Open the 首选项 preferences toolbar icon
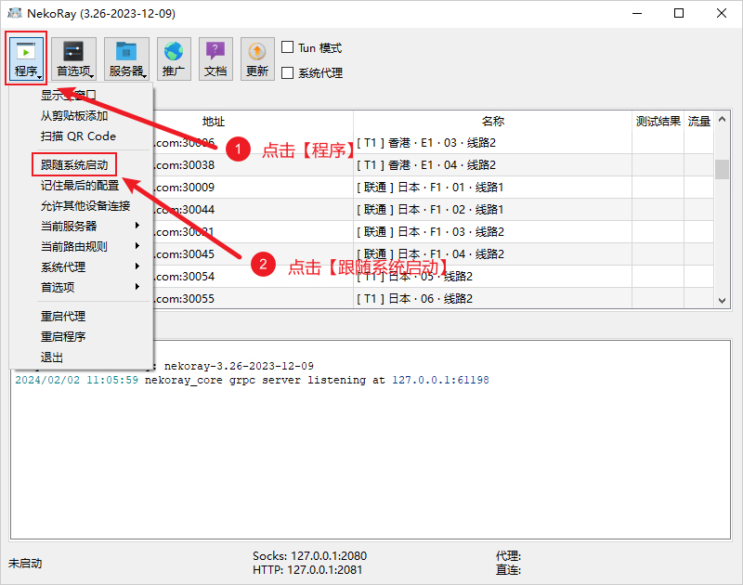Viewport: 743px width, 585px height. [73, 58]
